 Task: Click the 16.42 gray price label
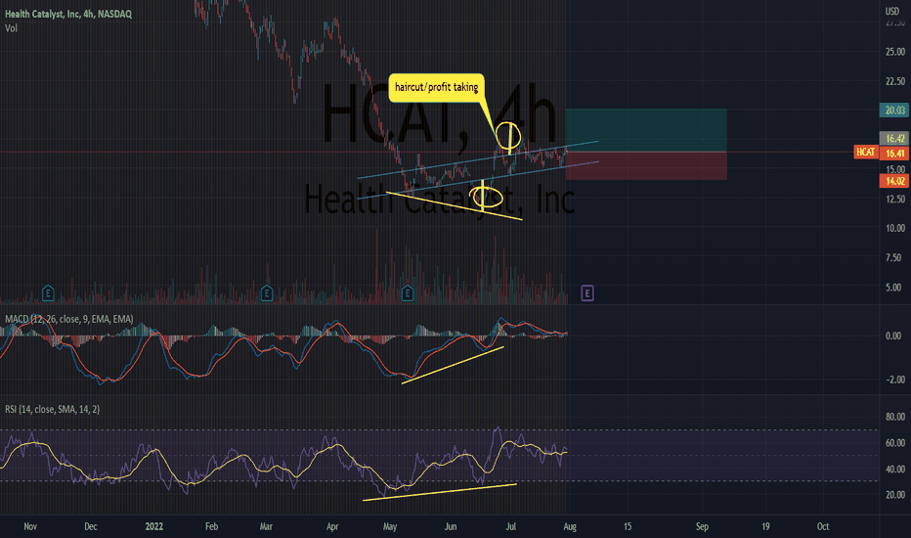click(x=894, y=139)
